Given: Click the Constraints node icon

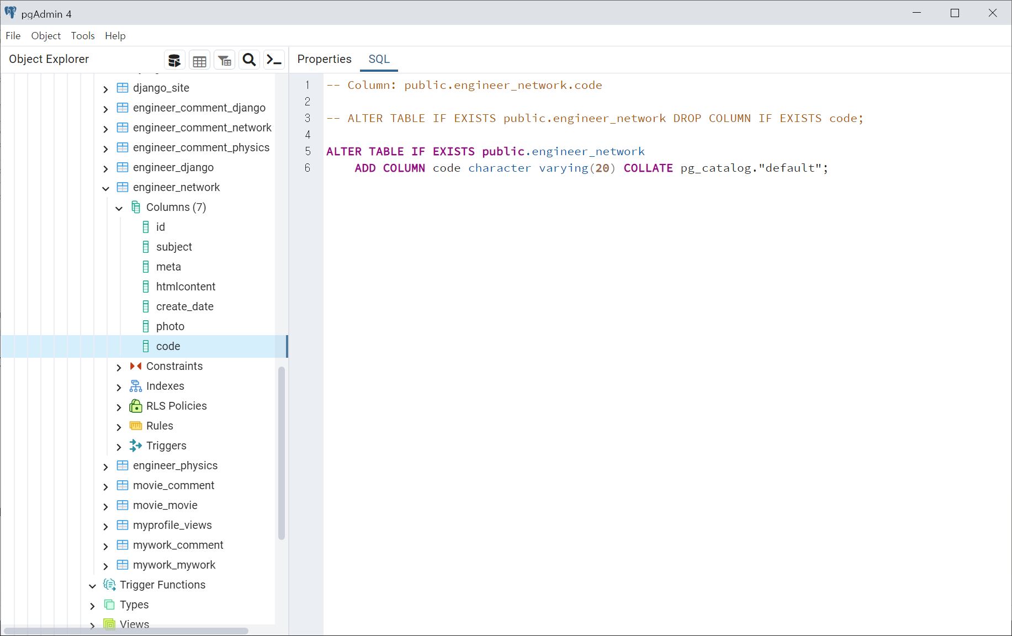Looking at the screenshot, I should click(136, 366).
